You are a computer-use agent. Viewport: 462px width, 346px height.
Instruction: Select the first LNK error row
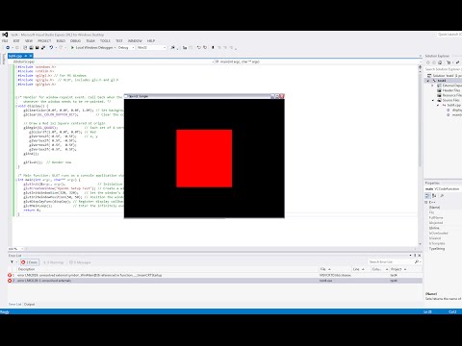pos(215,275)
